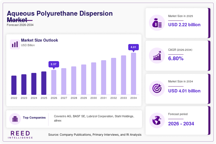216x144 pixels.
Task: Click the globe forecast period icon
Action: click(x=157, y=120)
